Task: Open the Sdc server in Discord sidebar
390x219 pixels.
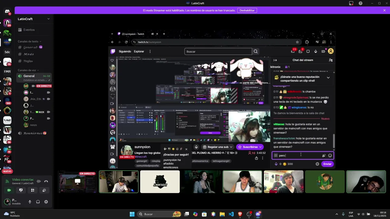Action: (7, 52)
